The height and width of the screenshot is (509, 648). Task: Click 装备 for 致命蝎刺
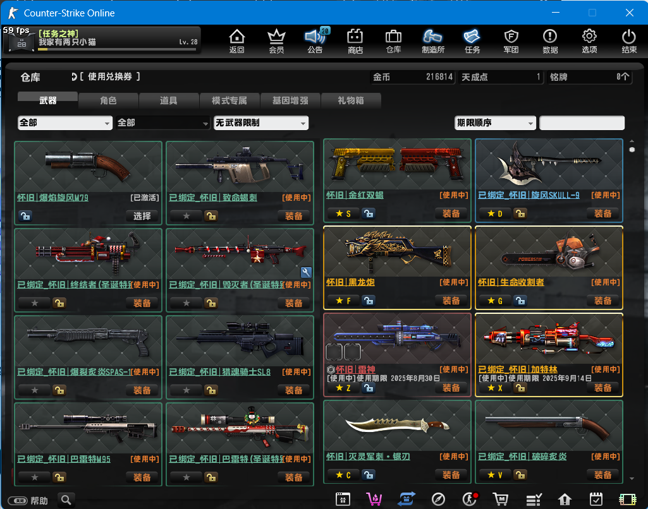(294, 216)
